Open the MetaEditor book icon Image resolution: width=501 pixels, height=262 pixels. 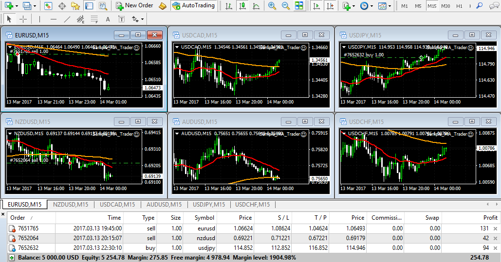[163, 6]
